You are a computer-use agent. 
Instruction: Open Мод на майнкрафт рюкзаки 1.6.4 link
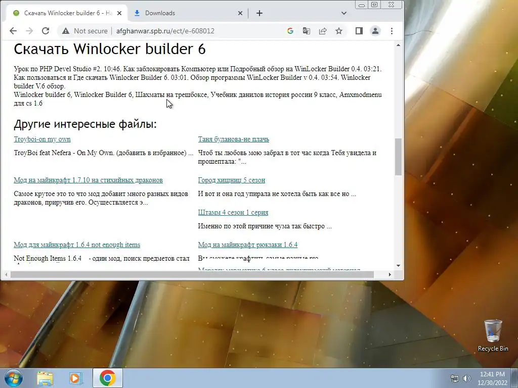point(248,245)
